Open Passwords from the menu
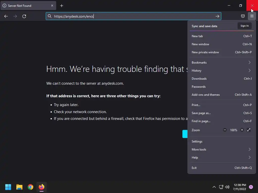This screenshot has width=258, height=193. [222, 87]
